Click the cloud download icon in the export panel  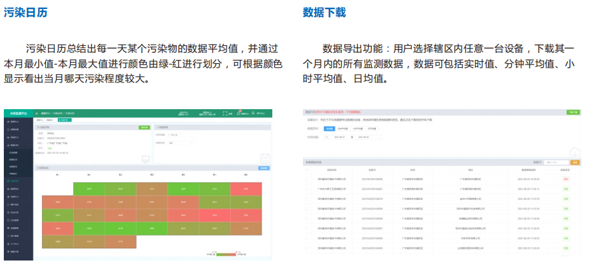(x=575, y=153)
